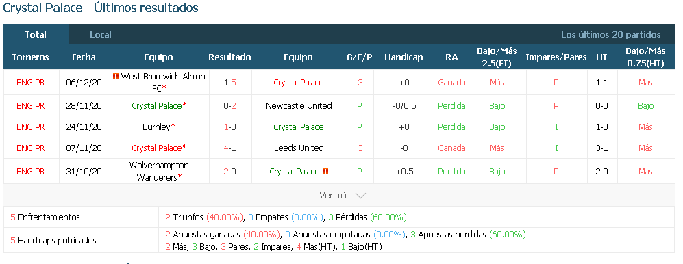Open the 0-2 result against Newcastle
Screen dimensions: 683x264
(229, 106)
